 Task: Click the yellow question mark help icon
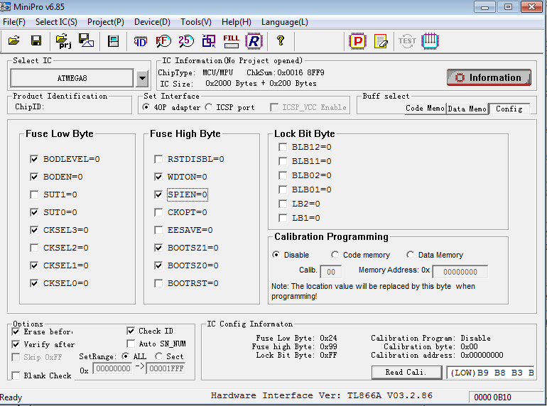281,40
